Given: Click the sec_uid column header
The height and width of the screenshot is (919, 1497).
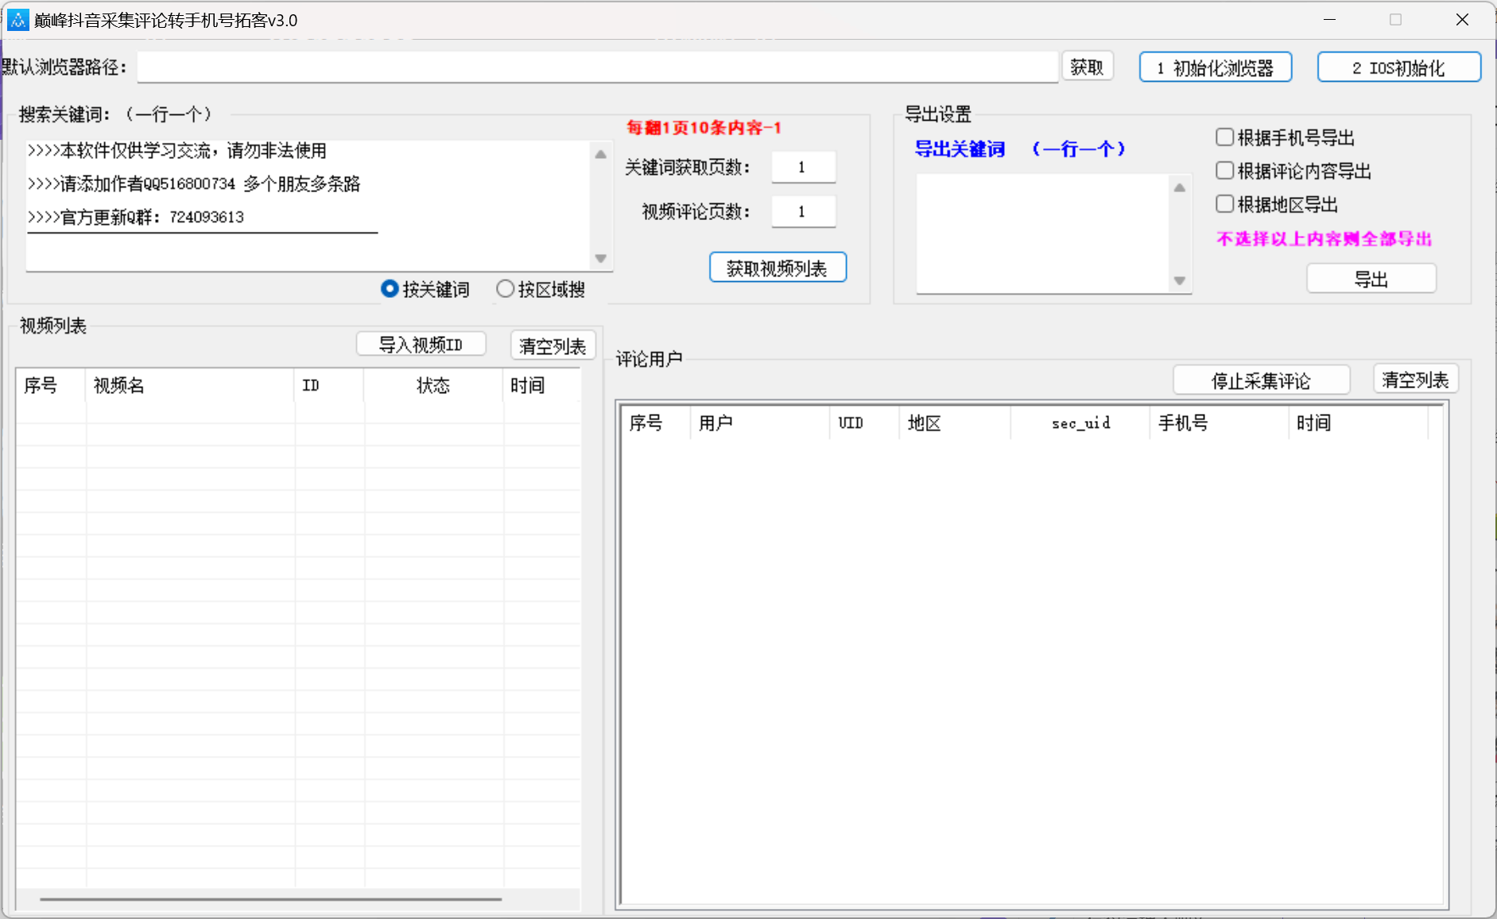Looking at the screenshot, I should (x=1080, y=423).
